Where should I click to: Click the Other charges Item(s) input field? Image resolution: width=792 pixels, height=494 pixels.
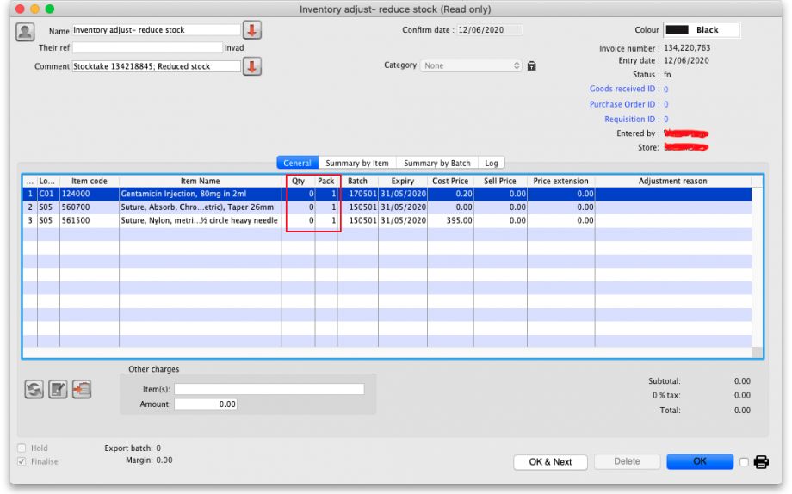point(269,390)
